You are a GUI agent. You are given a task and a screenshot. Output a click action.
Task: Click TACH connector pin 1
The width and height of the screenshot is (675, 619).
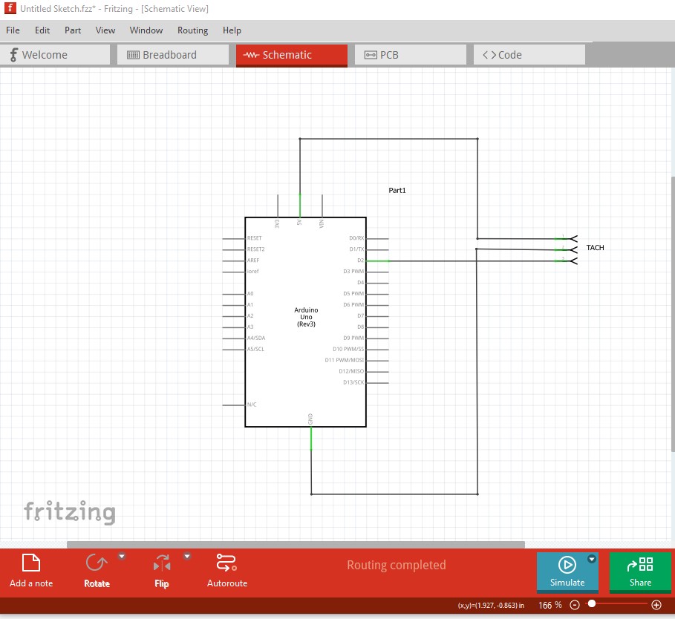[x=566, y=238]
